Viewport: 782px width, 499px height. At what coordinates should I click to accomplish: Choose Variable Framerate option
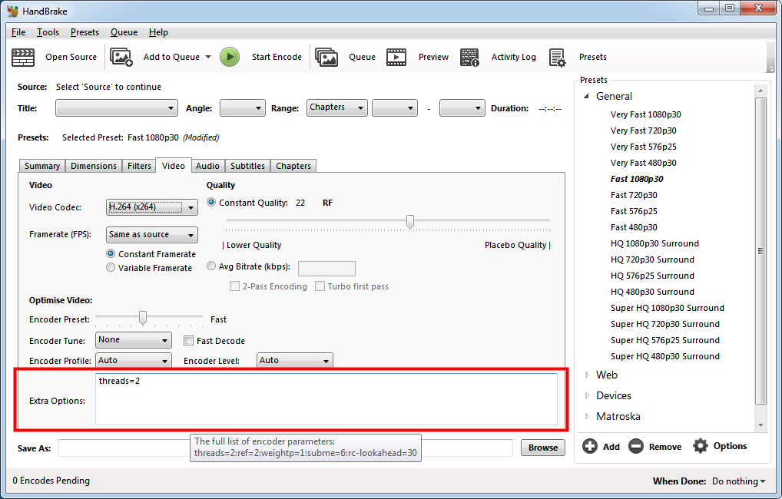111,268
